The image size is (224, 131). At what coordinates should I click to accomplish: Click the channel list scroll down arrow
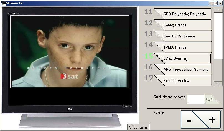point(218,84)
